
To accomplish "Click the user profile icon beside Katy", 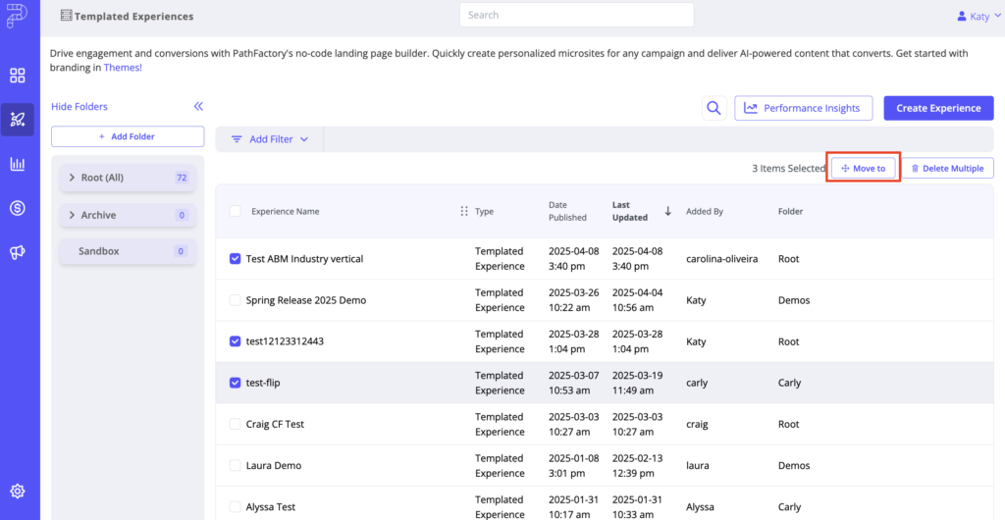I will 962,16.
